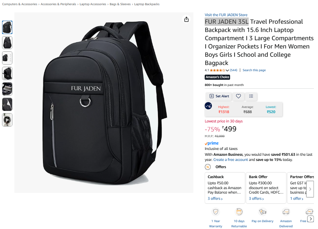Viewport: 318px width, 229px height.
Task: Select the video thumbnail with play icon
Action: (7, 120)
